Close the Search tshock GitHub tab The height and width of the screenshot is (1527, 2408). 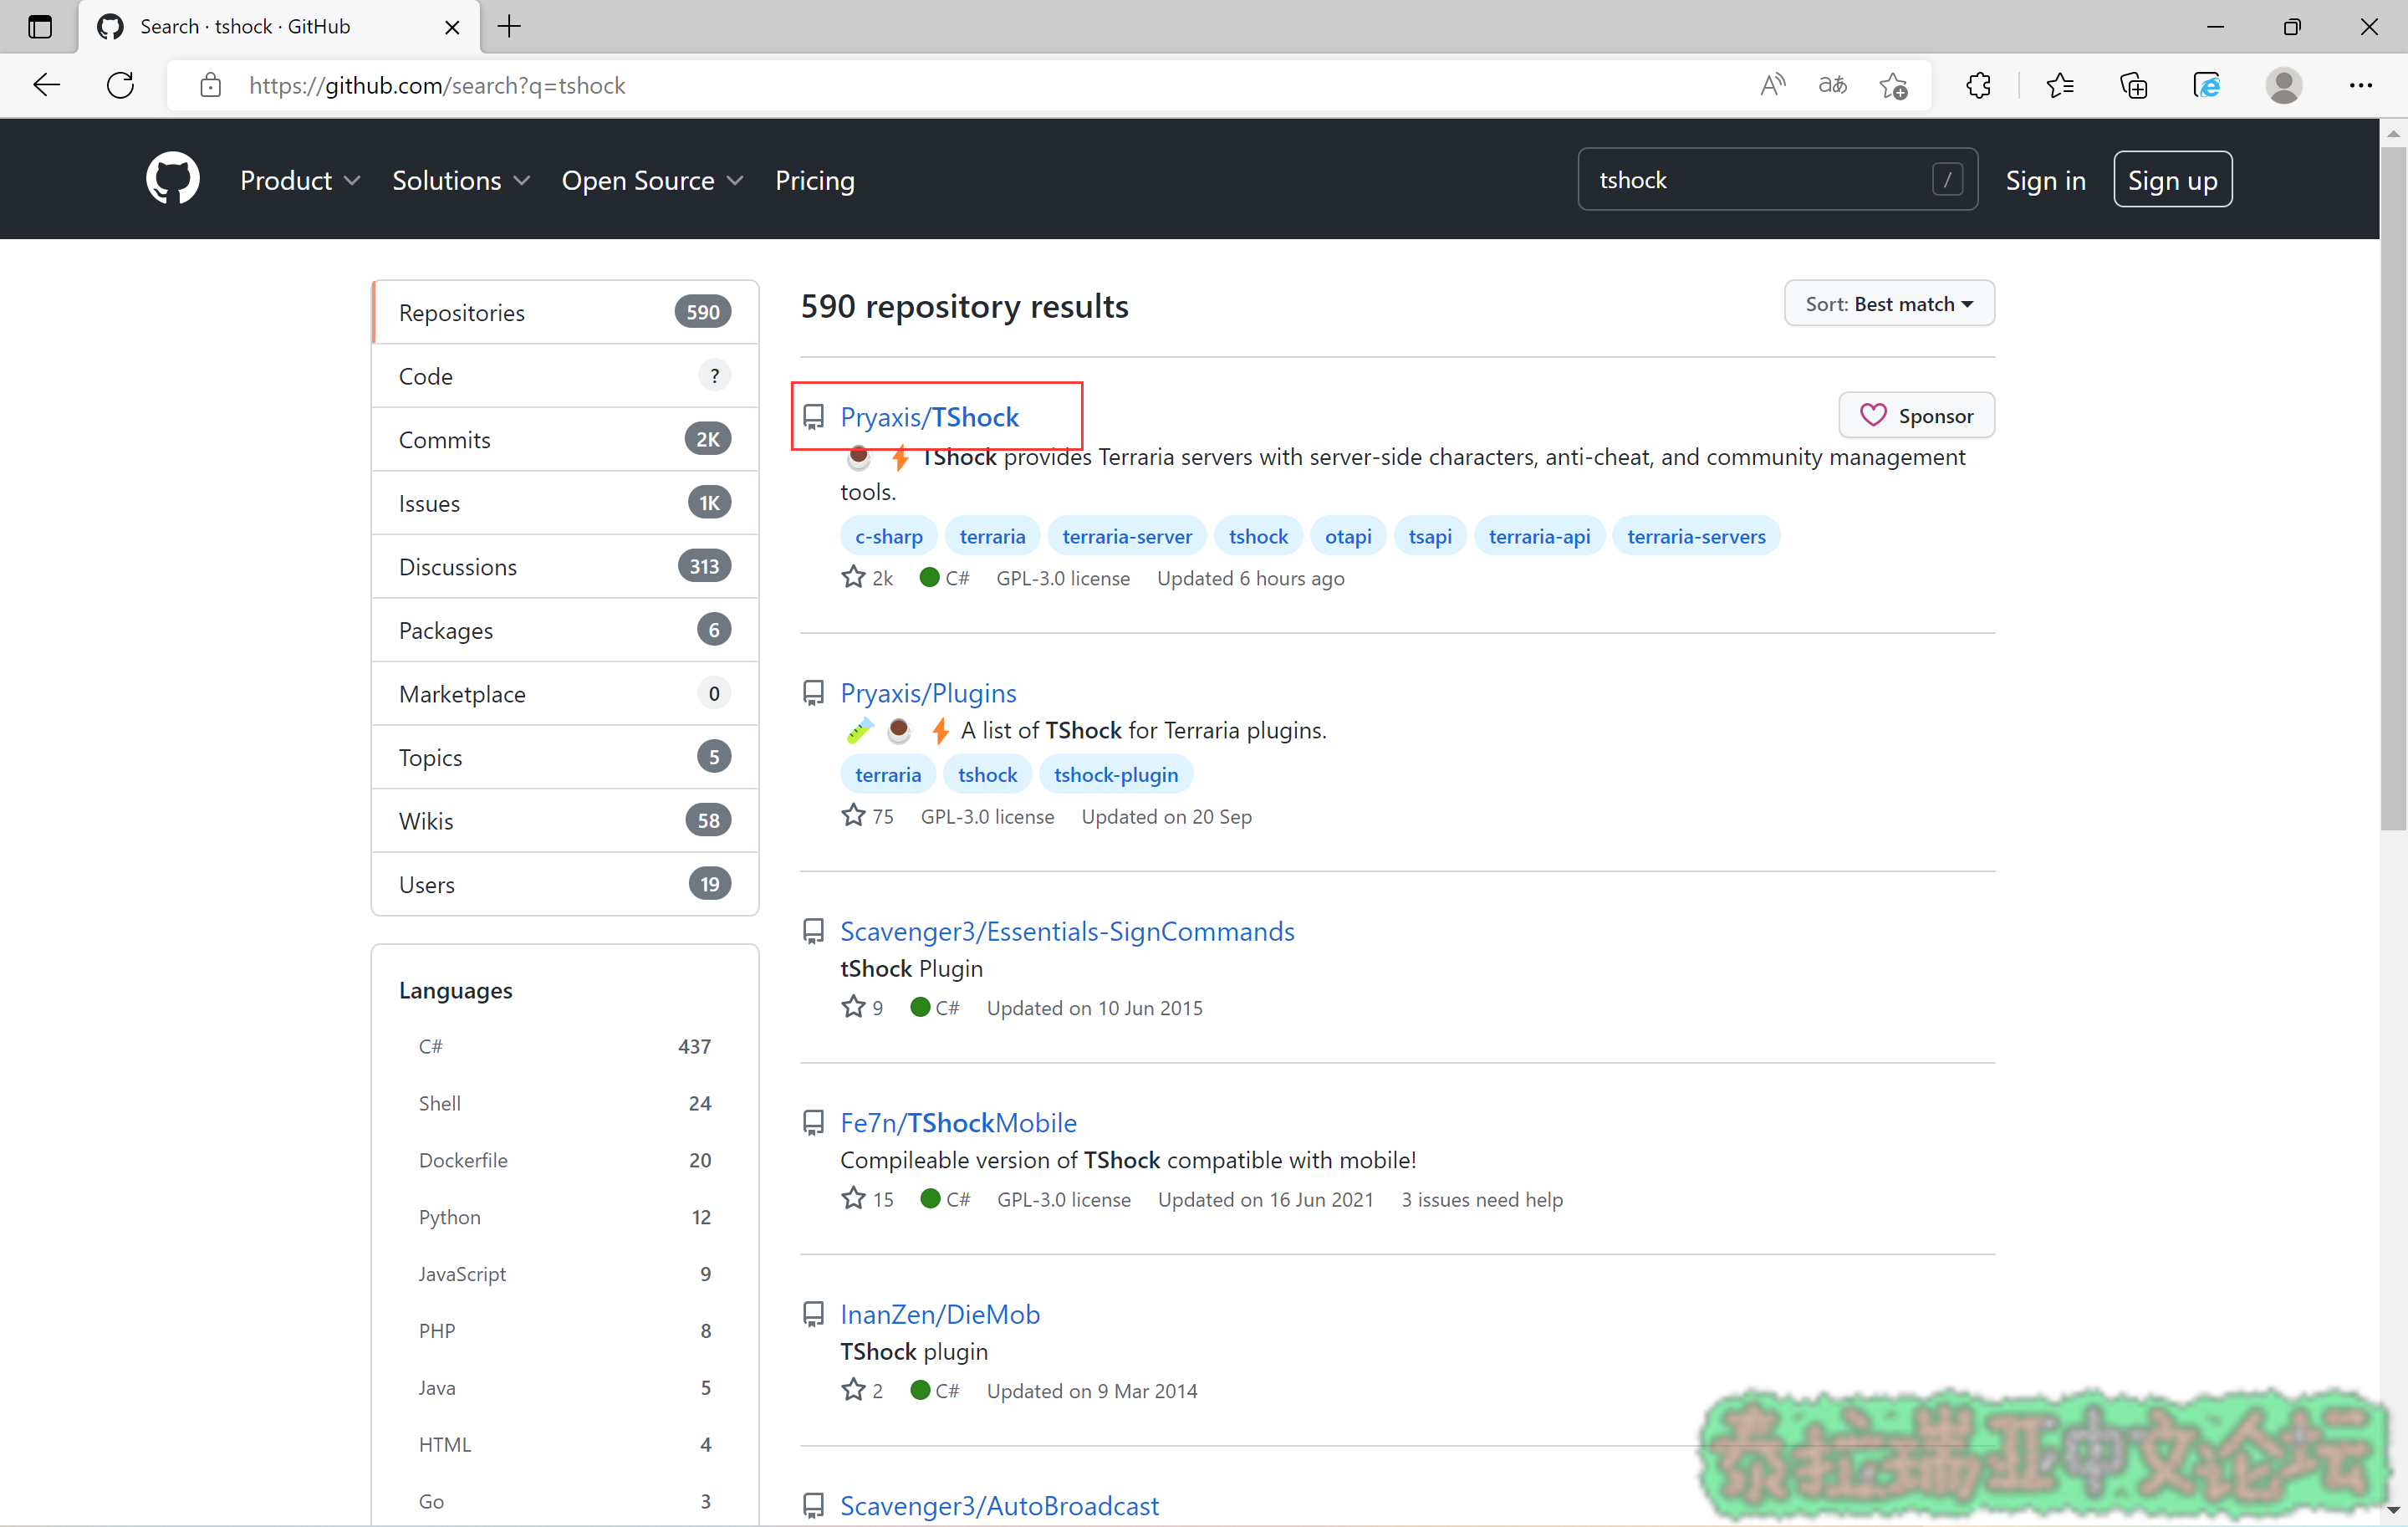pyautogui.click(x=452, y=27)
